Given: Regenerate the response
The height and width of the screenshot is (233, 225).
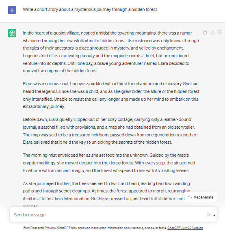Looking at the screenshot, I should pos(201,197).
